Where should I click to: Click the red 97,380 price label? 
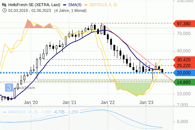tap(184, 23)
